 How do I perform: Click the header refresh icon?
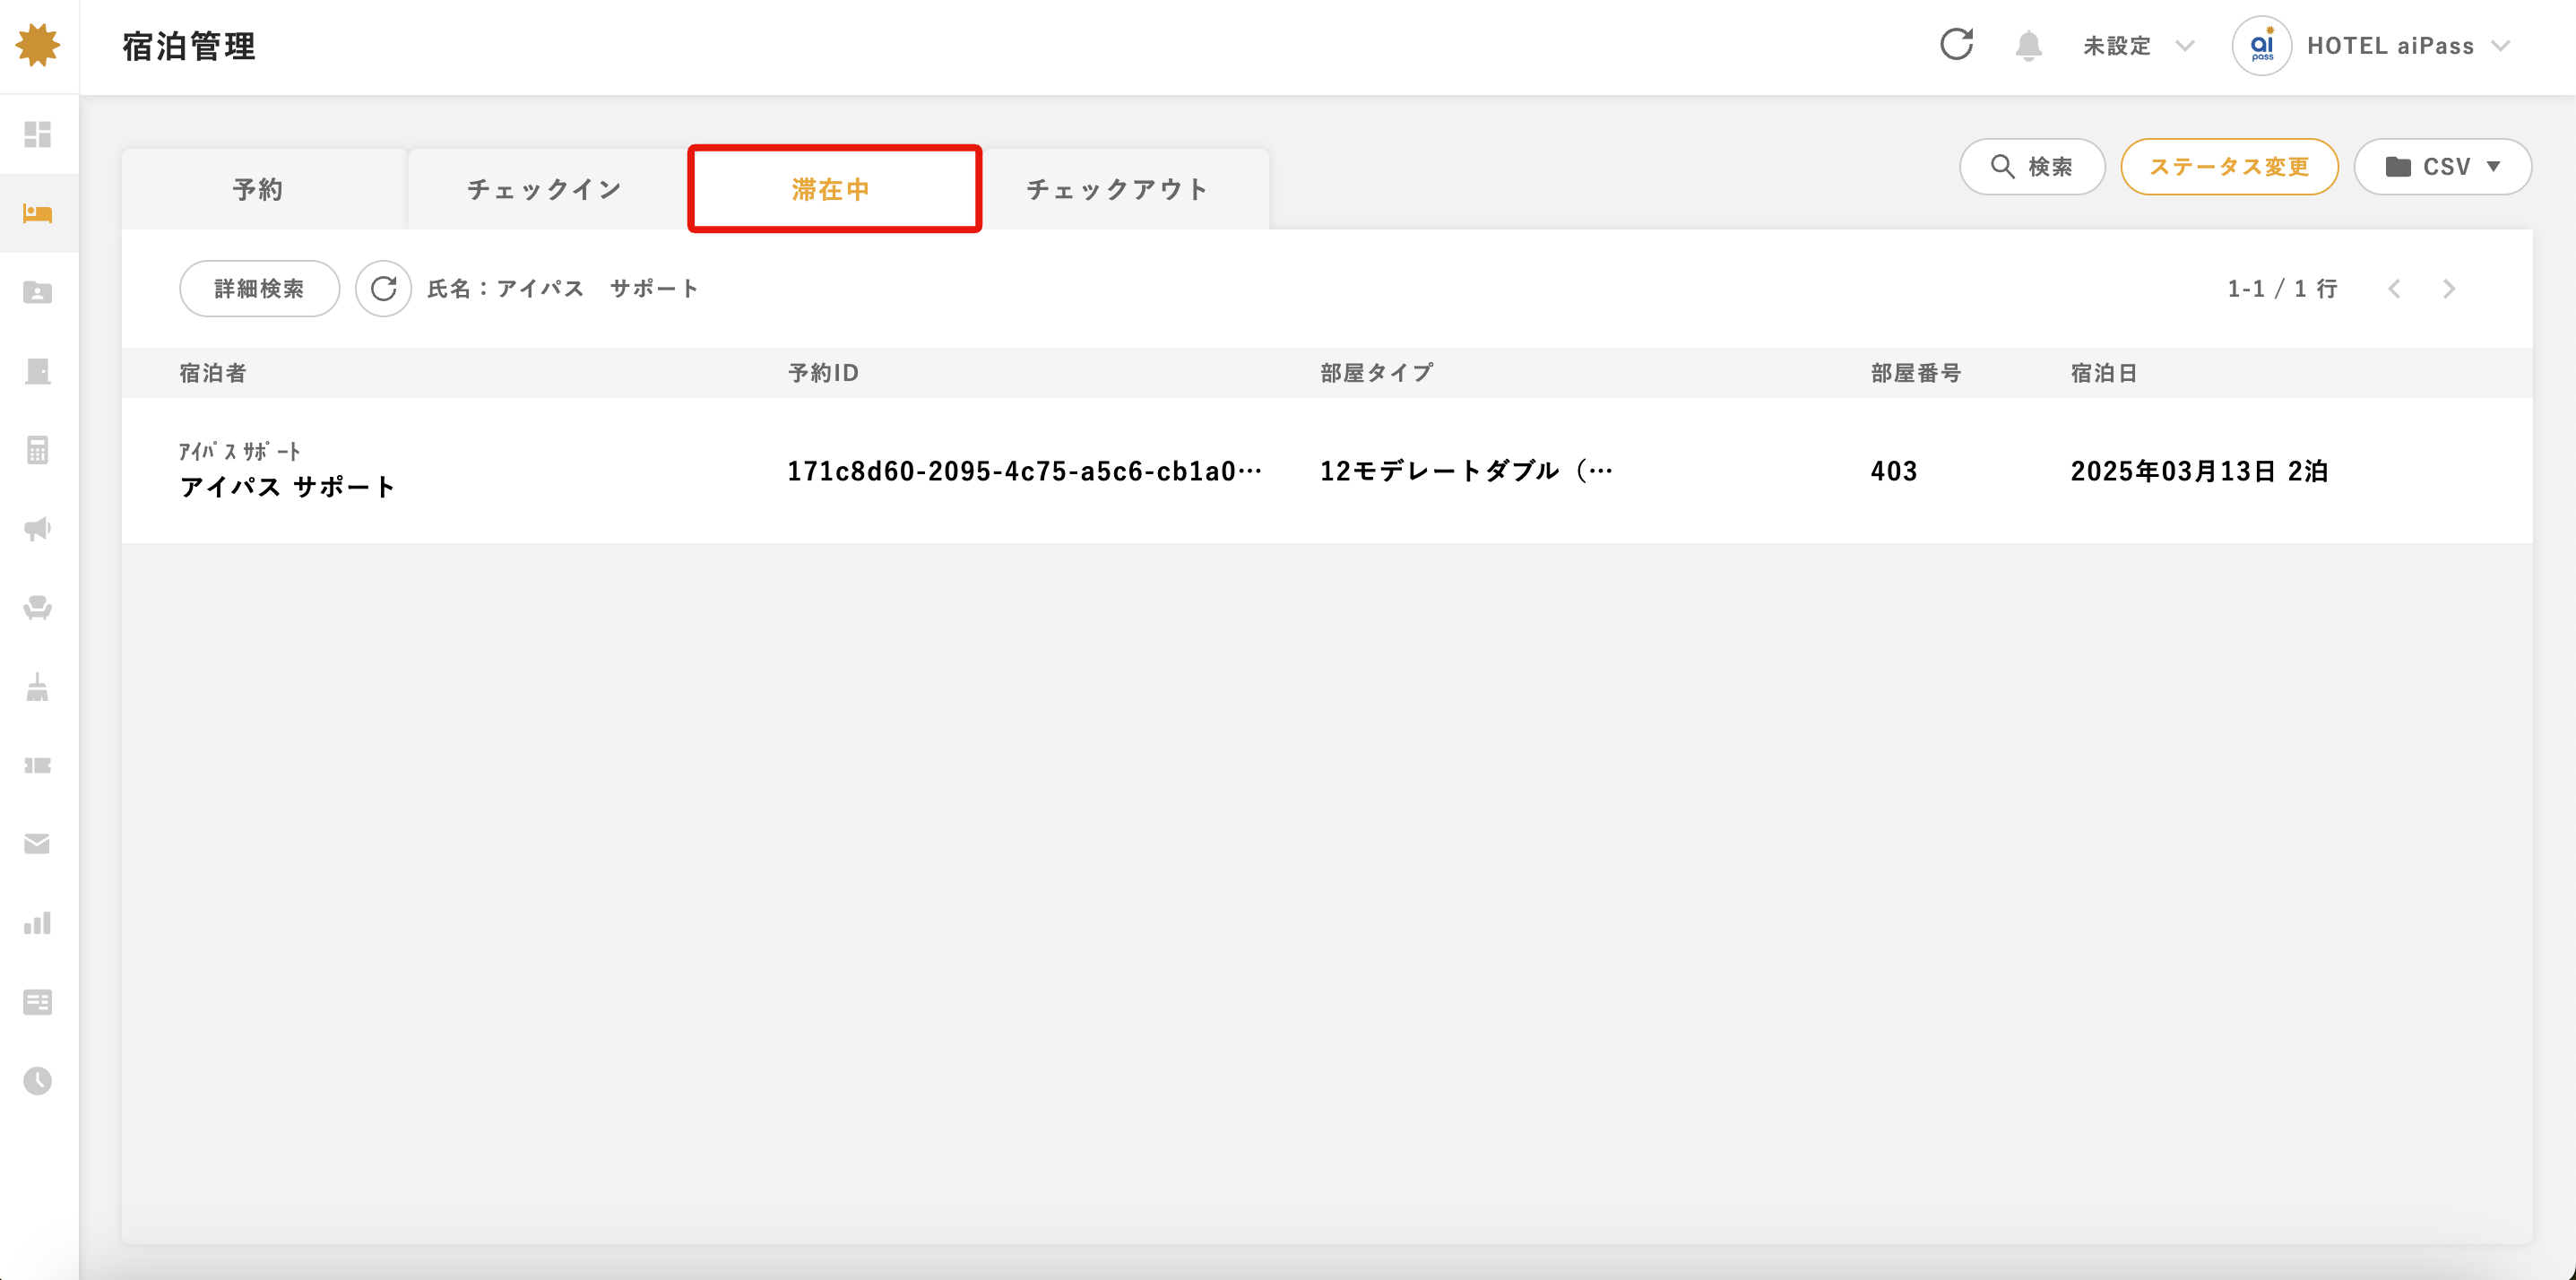tap(1957, 45)
